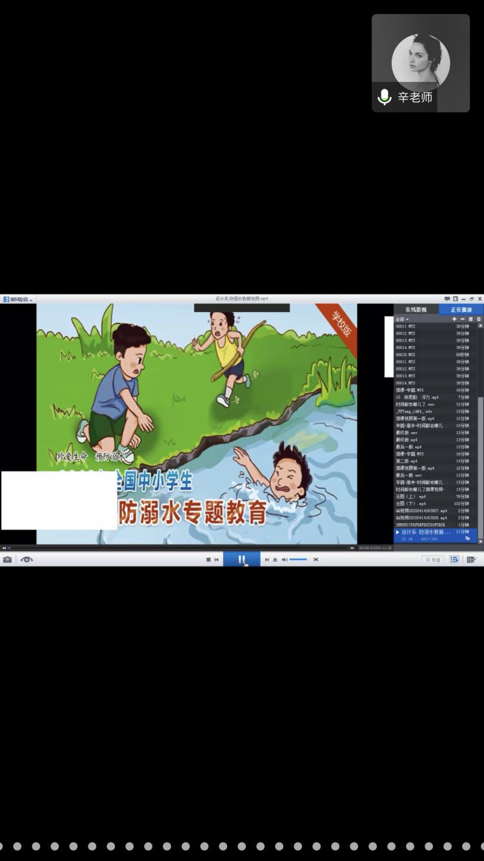Clear the playlist with the trash icon
Screen dimensions: 484x861
coord(470,319)
